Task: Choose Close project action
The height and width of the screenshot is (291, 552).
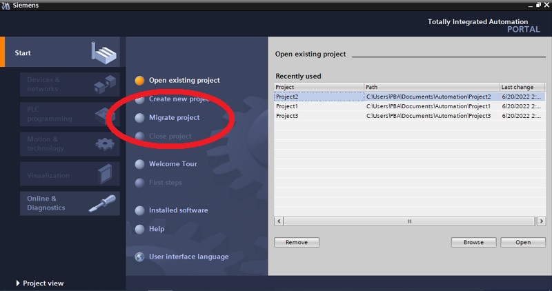Action: [x=170, y=136]
